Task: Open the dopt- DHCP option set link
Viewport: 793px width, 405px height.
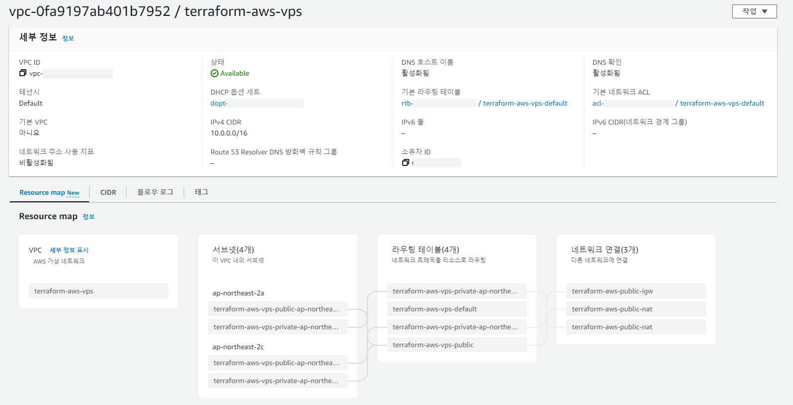Action: click(x=219, y=103)
